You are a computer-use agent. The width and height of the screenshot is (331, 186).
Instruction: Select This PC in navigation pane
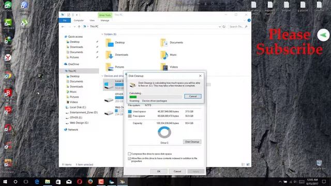(x=72, y=71)
